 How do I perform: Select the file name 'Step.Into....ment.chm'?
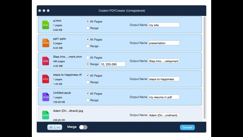point(67,57)
